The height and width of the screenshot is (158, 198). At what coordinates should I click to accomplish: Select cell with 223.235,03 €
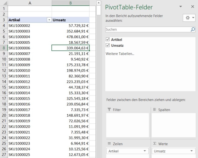click(70, 82)
